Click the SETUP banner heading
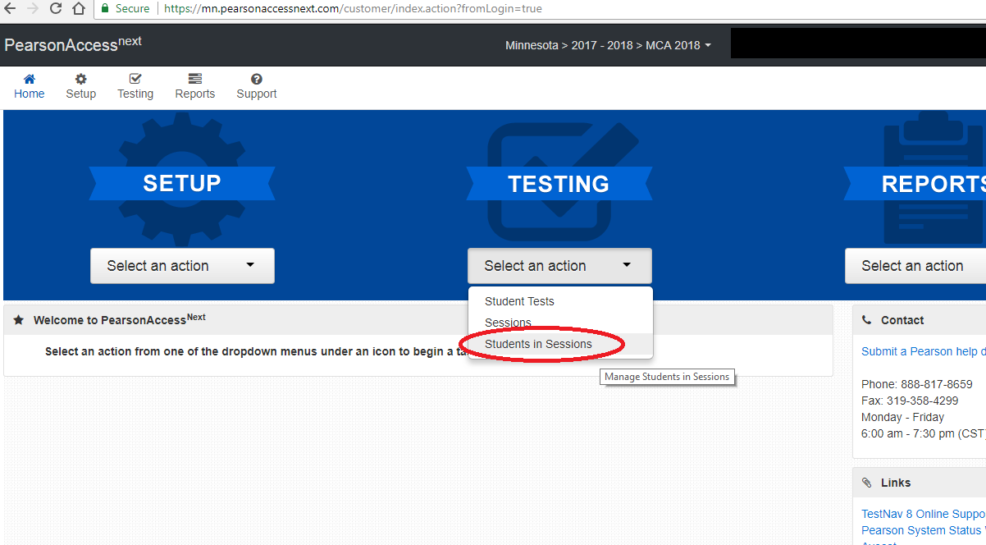Image resolution: width=986 pixels, height=545 pixels. click(x=182, y=183)
